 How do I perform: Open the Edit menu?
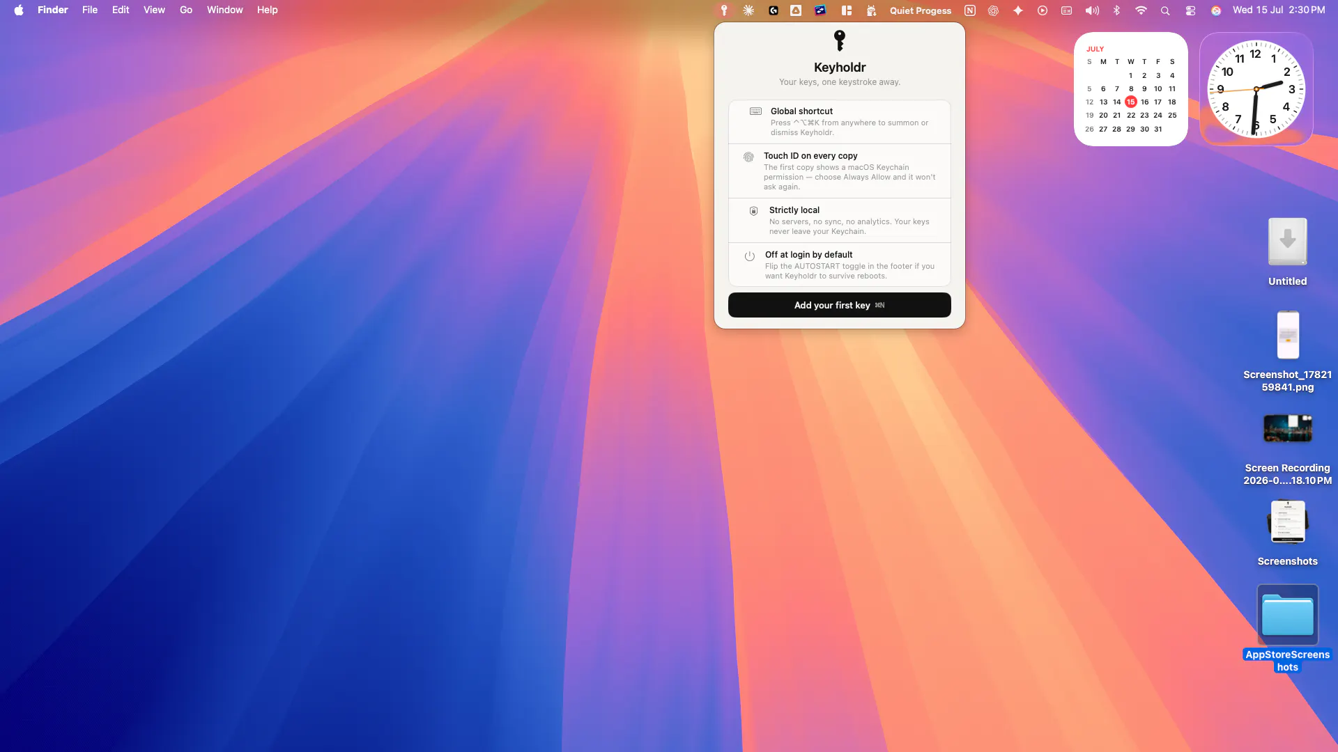[121, 10]
